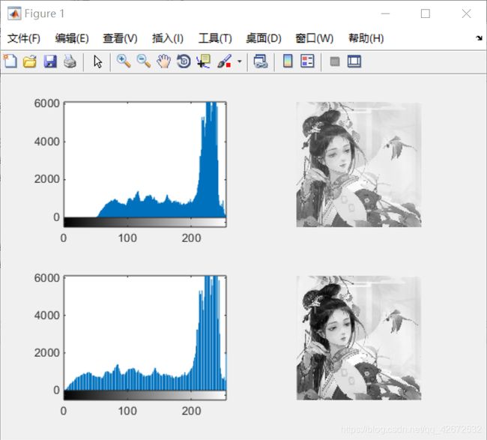Open the 工具(T) menu
The width and height of the screenshot is (487, 440).
click(215, 38)
